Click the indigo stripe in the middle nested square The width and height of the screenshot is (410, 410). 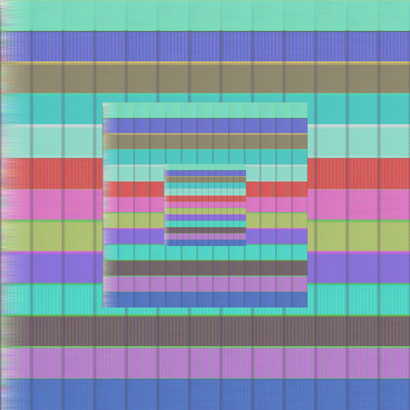pyautogui.click(x=205, y=125)
